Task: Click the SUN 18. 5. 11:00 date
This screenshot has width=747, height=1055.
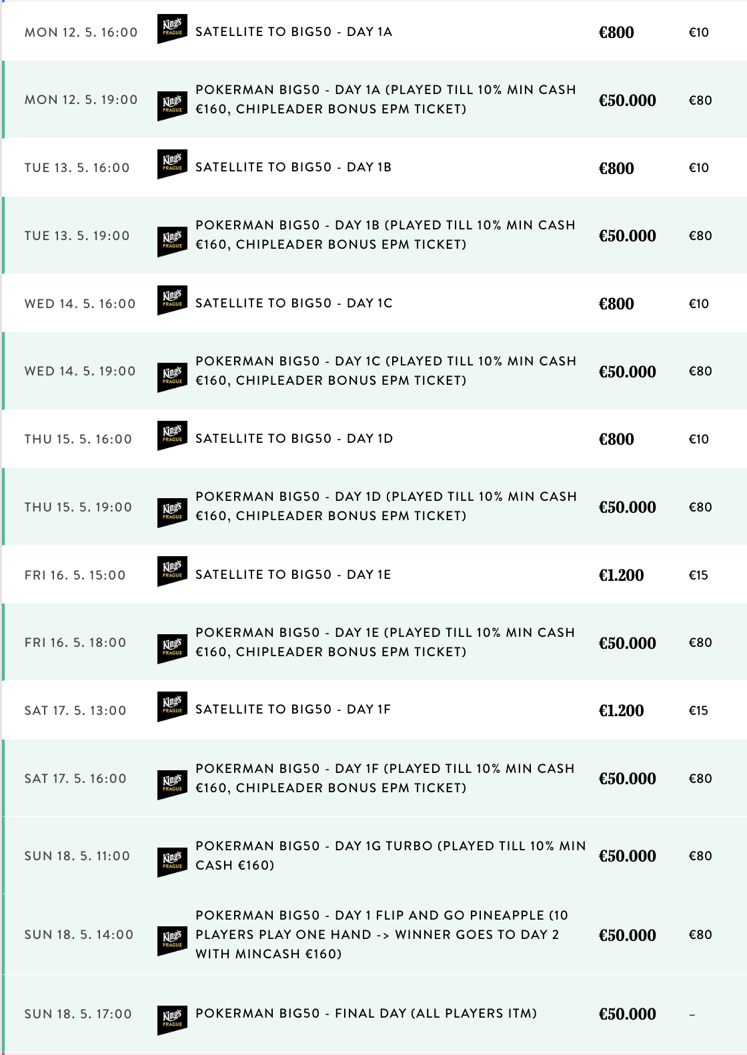Action: coord(77,856)
